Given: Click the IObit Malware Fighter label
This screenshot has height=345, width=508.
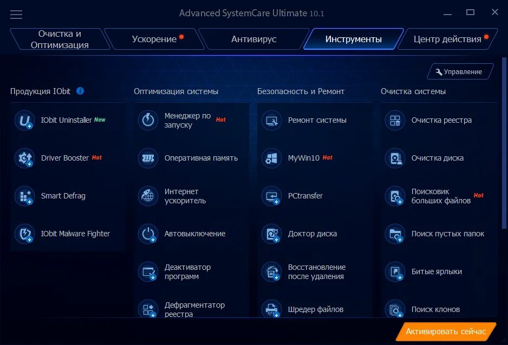Looking at the screenshot, I should pyautogui.click(x=75, y=234).
